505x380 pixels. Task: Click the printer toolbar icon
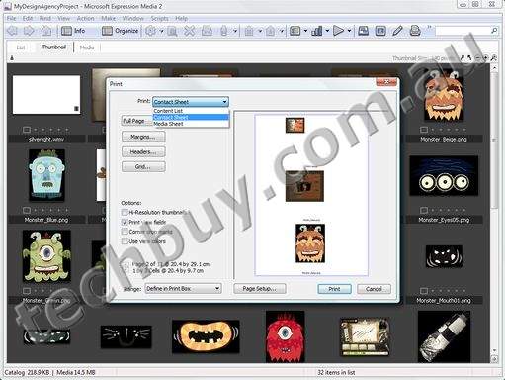tap(415, 31)
